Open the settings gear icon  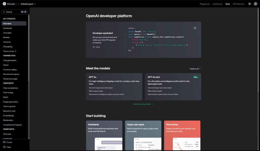(x=249, y=4)
